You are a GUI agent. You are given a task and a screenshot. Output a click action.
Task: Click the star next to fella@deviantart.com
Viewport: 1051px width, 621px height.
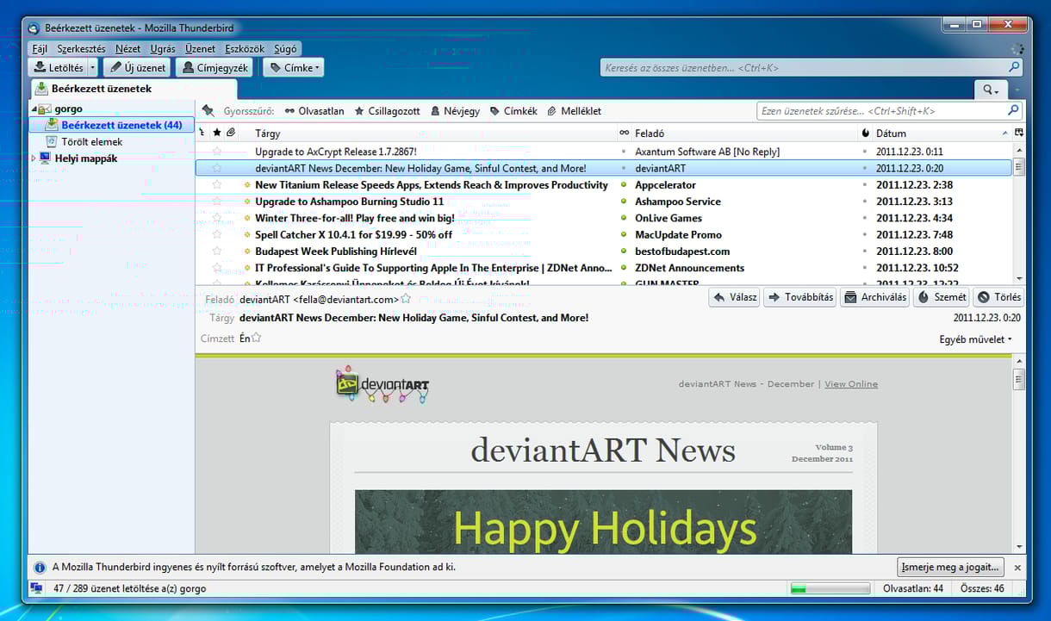(x=406, y=299)
